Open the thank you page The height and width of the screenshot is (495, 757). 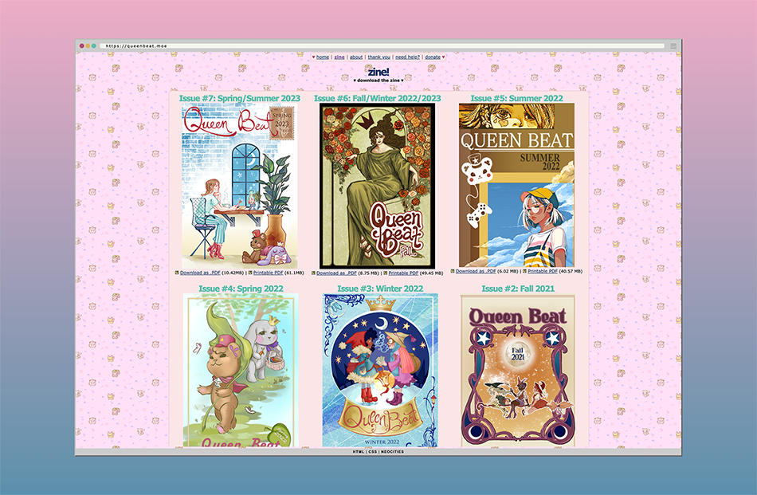point(378,57)
